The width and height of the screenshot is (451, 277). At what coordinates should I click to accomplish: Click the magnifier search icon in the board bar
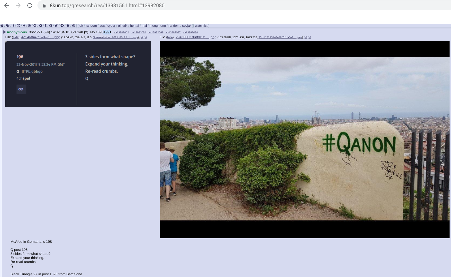point(35,26)
